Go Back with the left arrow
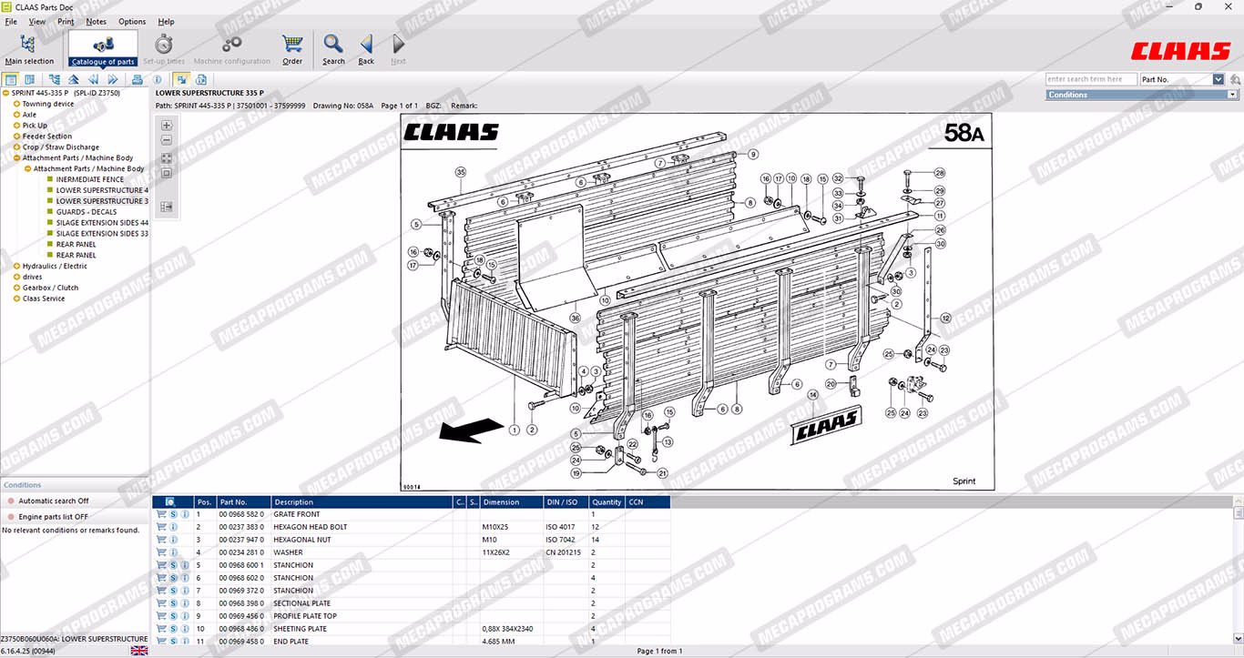1244x658 pixels. pos(366,49)
